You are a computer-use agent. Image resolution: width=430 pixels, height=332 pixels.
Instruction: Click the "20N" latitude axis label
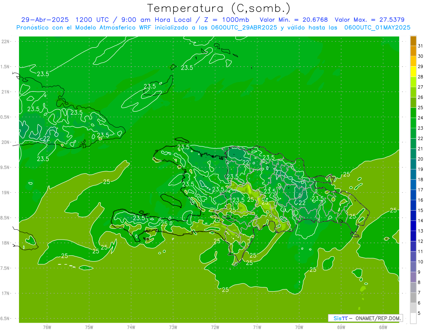[x=6, y=142]
